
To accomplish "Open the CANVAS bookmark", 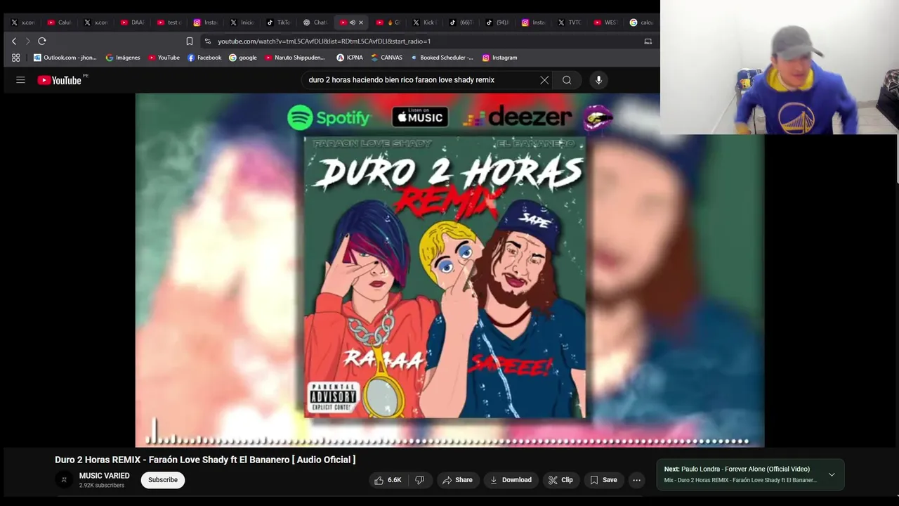I will pyautogui.click(x=386, y=58).
